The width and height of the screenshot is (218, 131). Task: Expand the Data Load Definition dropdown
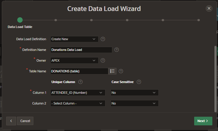coord(74,39)
